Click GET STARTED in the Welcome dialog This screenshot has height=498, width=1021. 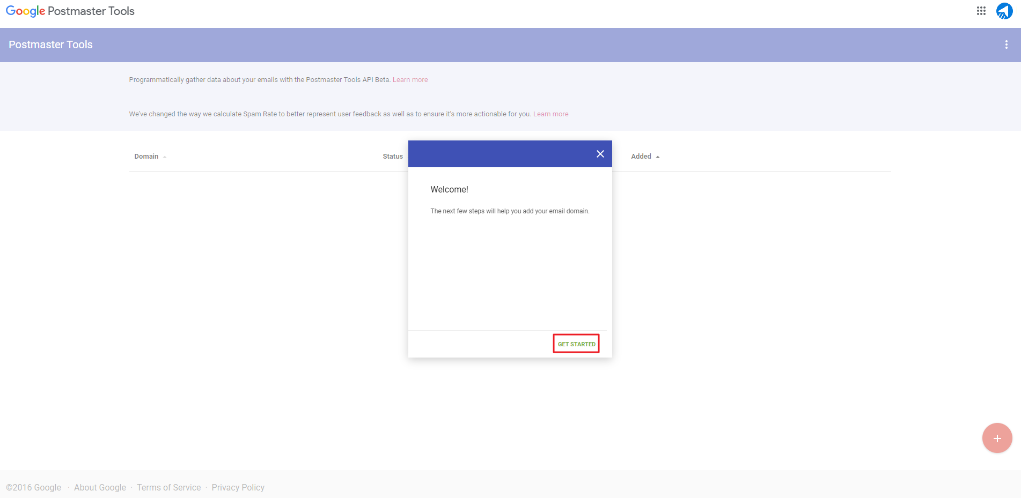(x=576, y=344)
